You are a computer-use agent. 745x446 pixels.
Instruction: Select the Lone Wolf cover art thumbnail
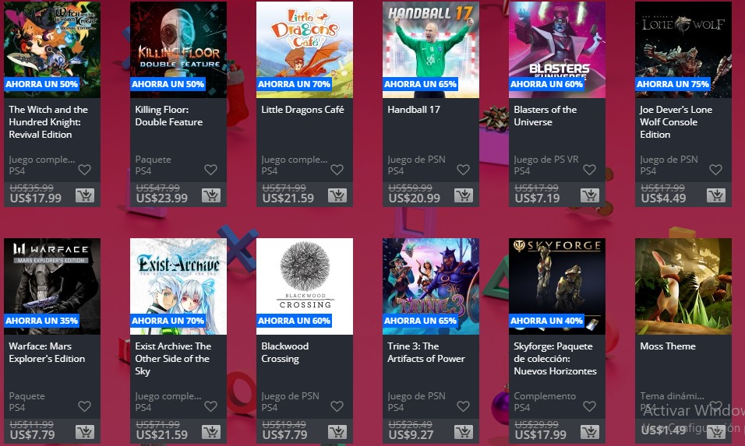(x=683, y=49)
